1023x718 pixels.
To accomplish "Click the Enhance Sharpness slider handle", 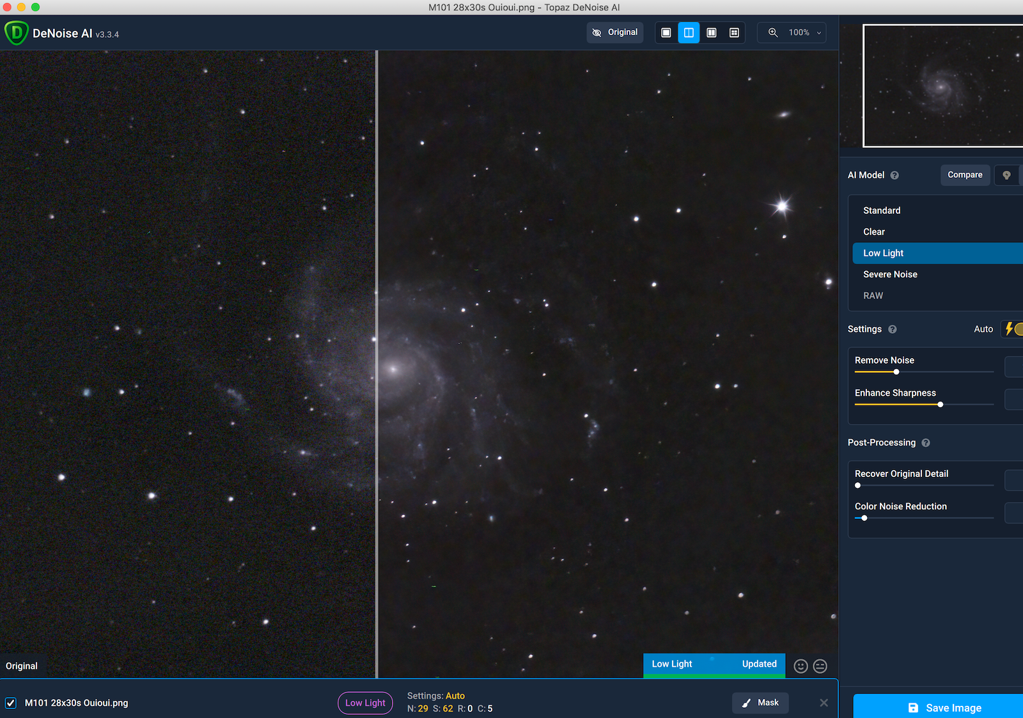I will (941, 405).
